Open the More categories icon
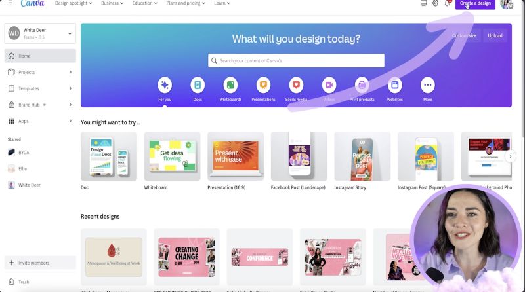 tap(428, 85)
